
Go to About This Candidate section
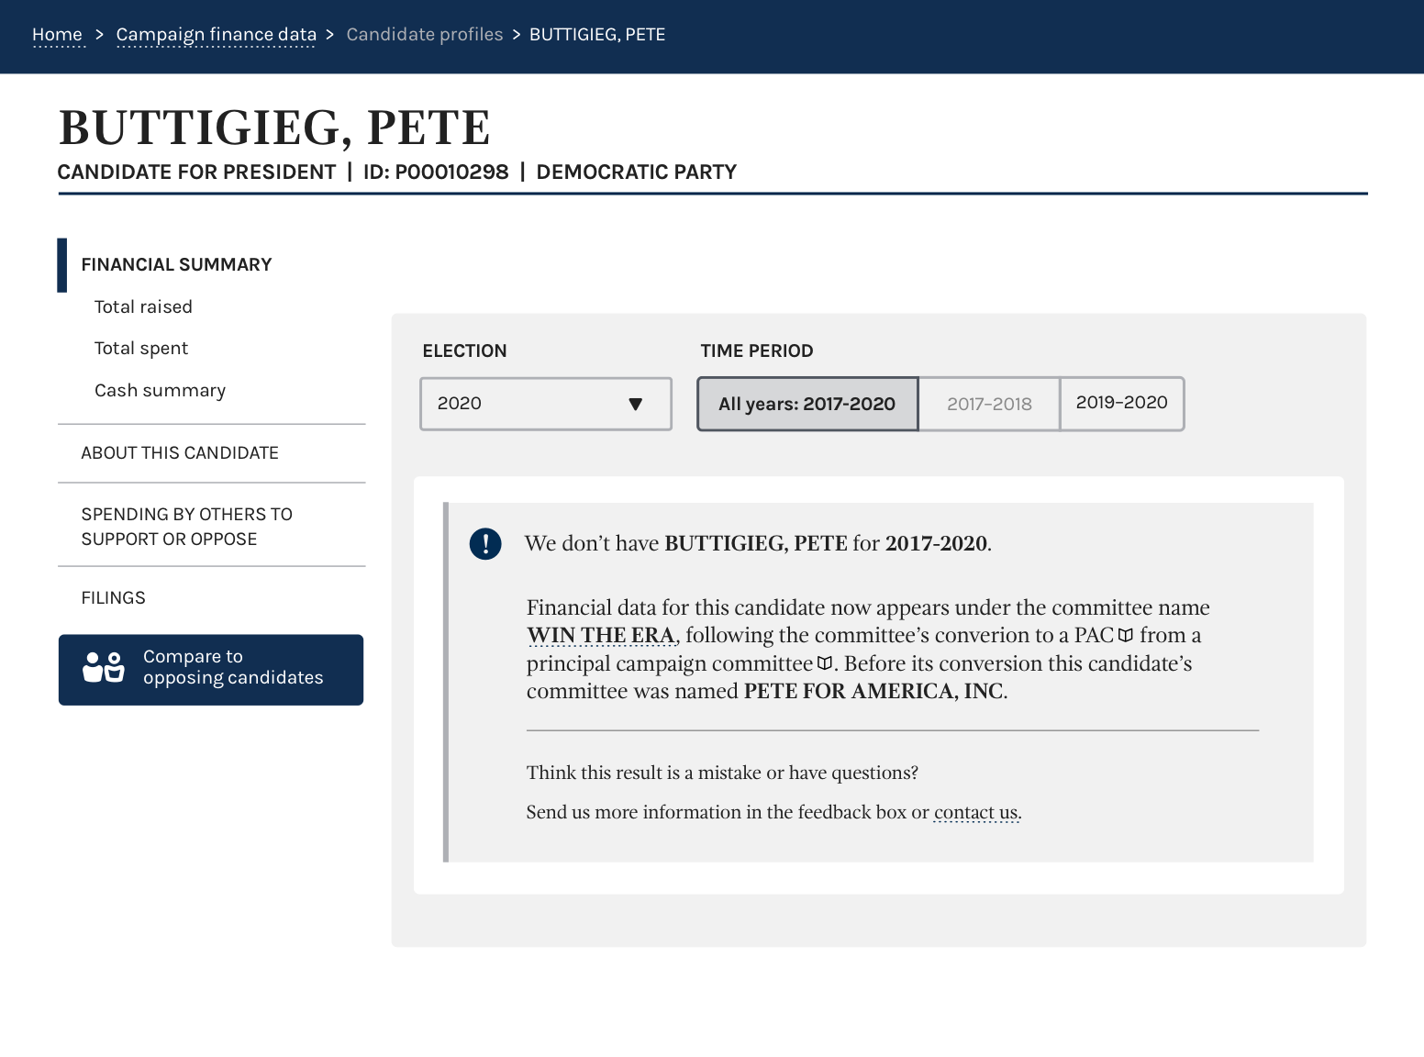point(180,453)
